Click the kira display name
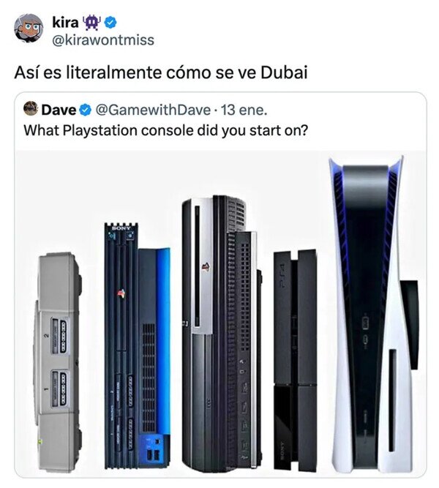This screenshot has width=439, height=488. (65, 23)
